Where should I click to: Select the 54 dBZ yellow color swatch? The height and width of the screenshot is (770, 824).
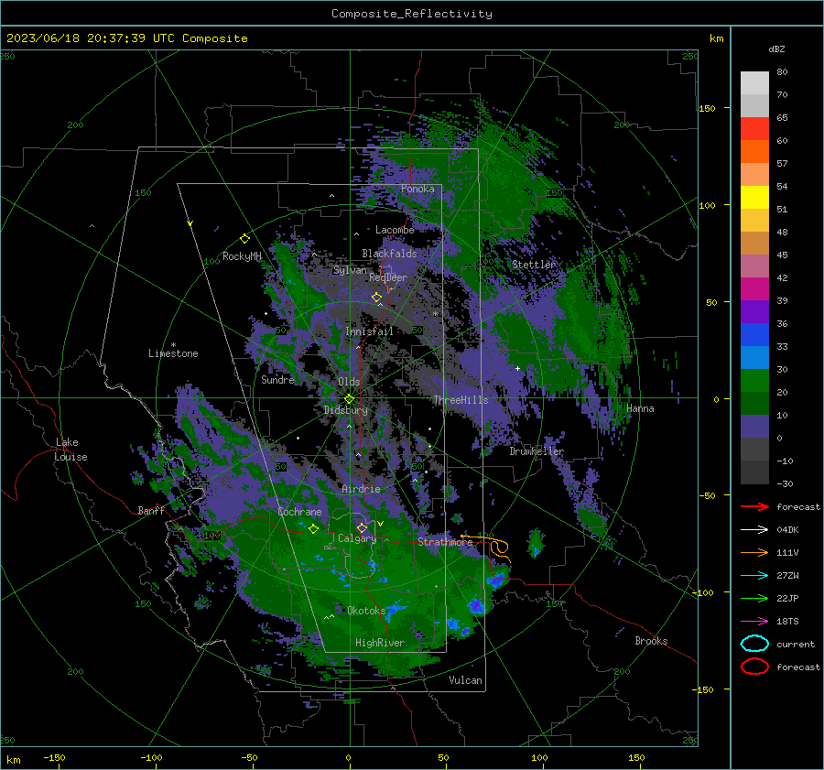click(x=754, y=197)
